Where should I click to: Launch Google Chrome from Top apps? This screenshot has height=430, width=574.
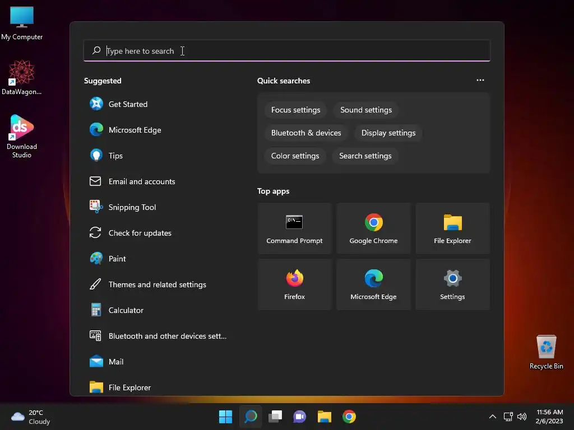tap(373, 228)
